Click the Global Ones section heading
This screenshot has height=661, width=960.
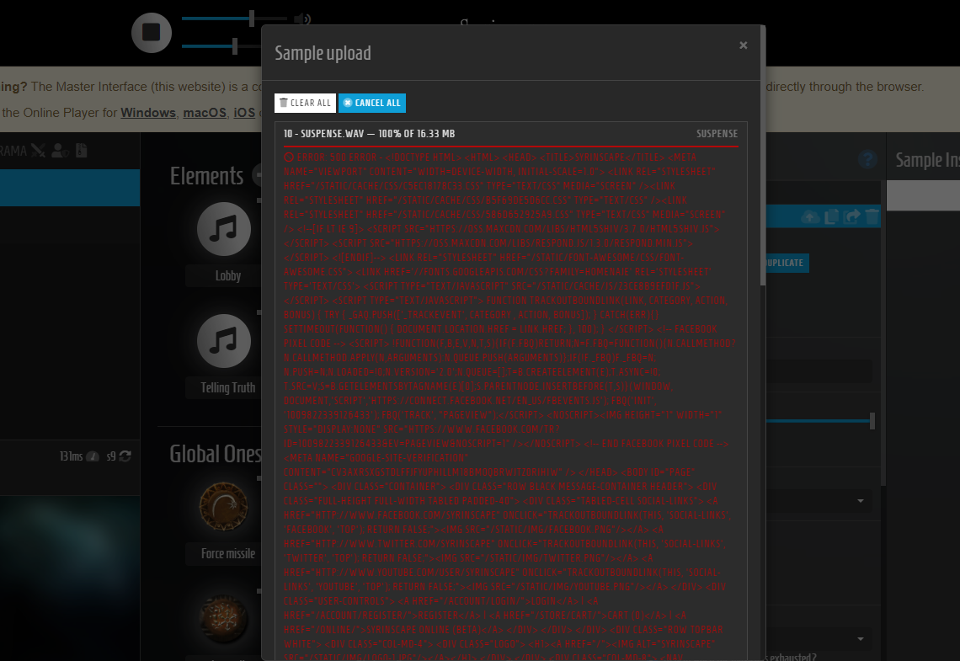(216, 454)
